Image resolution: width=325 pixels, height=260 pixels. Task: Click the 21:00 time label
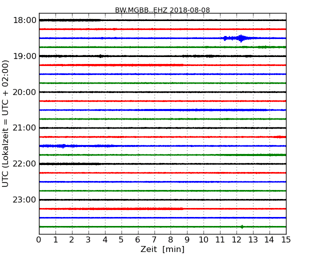[x=24, y=128]
